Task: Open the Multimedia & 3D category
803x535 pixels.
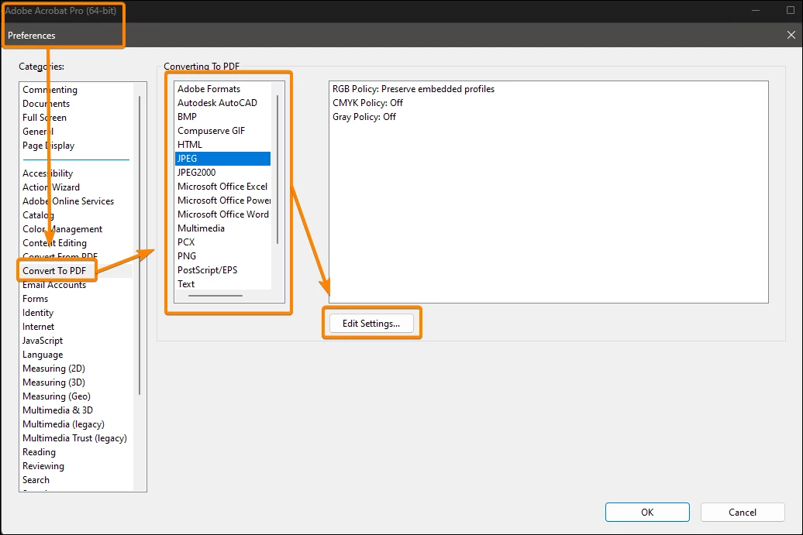Action: (x=57, y=410)
